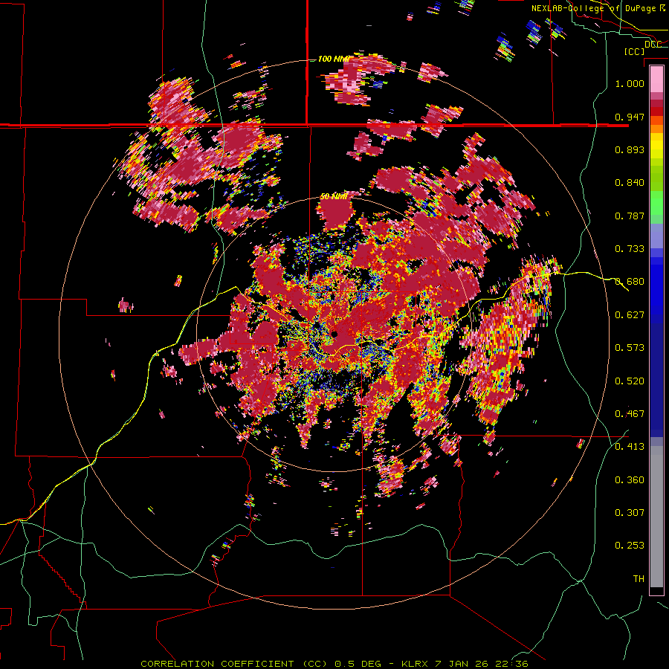669x669 pixels.
Task: Click the 0.627 scale value
Action: tap(630, 315)
